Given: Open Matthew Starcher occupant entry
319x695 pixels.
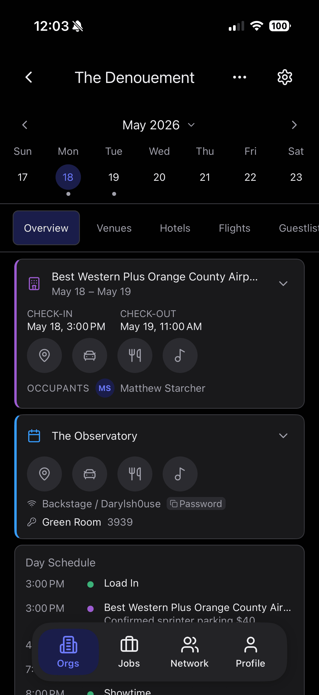Looking at the screenshot, I should point(151,388).
